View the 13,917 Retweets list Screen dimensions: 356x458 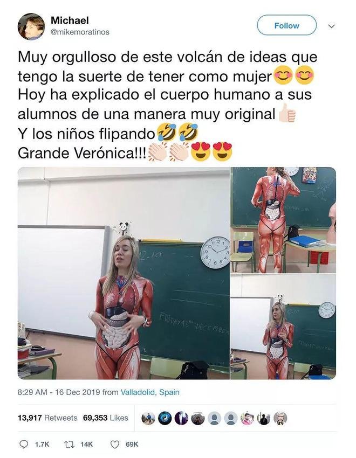pos(47,418)
